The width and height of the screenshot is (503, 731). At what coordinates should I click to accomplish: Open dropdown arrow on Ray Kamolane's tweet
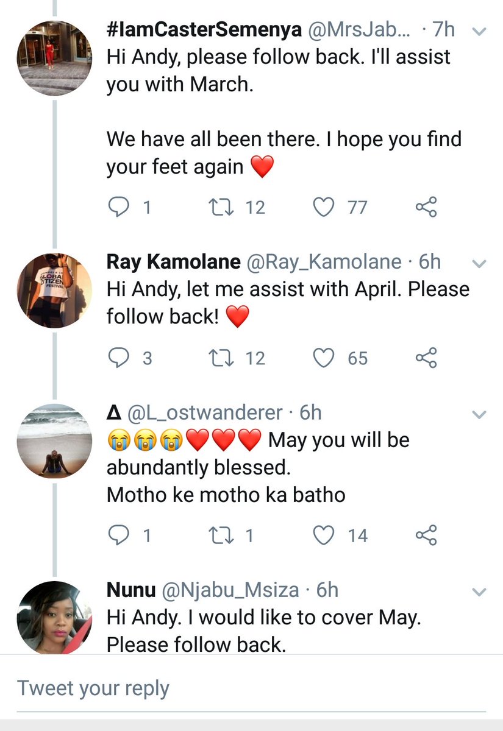479,264
